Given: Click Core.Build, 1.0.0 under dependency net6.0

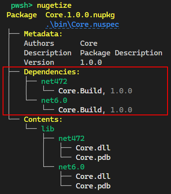Looking at the screenshot, I should point(95,110).
